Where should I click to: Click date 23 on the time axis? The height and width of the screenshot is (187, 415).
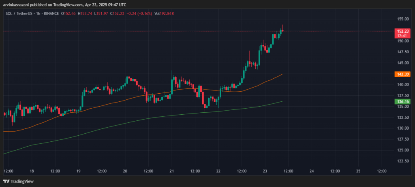[265, 171]
